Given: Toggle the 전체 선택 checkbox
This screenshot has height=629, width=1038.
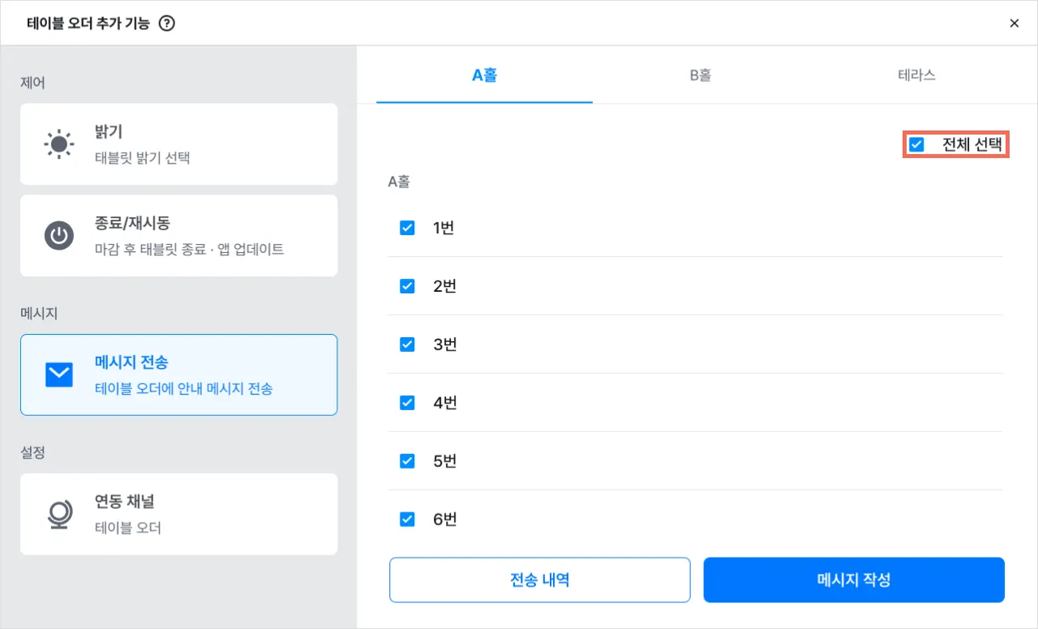Looking at the screenshot, I should (916, 145).
